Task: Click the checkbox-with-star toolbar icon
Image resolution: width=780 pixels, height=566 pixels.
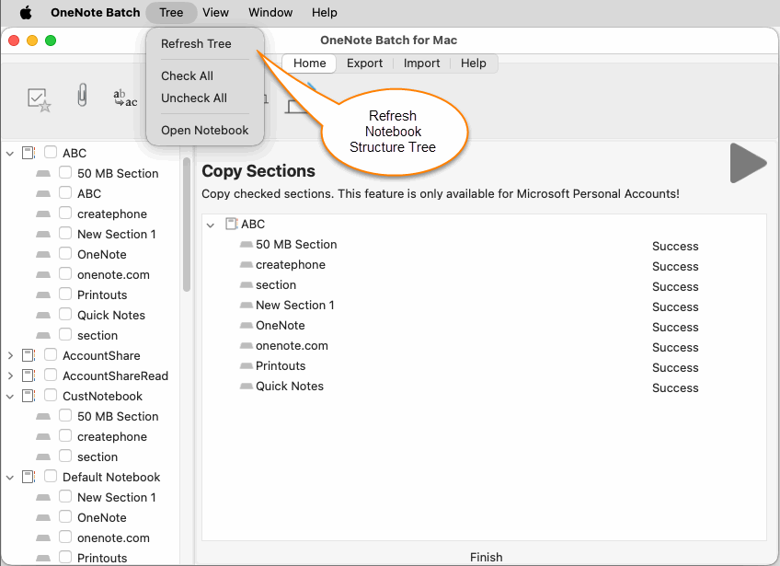Action: [x=40, y=97]
